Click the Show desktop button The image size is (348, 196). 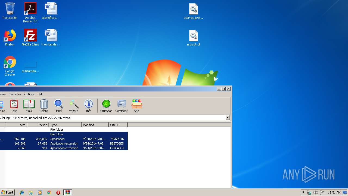[345, 192]
